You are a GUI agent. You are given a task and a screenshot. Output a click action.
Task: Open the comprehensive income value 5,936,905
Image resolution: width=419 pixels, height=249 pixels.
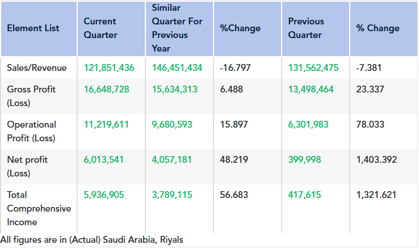(104, 195)
